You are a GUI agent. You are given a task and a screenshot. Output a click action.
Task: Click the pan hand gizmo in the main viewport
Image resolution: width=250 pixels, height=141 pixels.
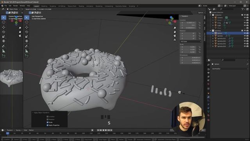(175, 32)
